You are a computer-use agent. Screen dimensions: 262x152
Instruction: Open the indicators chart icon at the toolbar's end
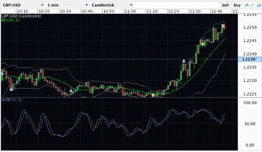259,5
